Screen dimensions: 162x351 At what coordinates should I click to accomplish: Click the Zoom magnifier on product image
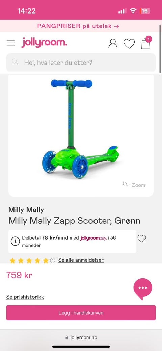[x=134, y=185]
